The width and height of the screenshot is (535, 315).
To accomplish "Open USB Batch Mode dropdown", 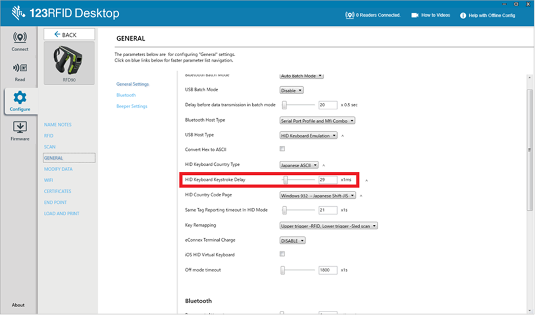I will 291,90.
